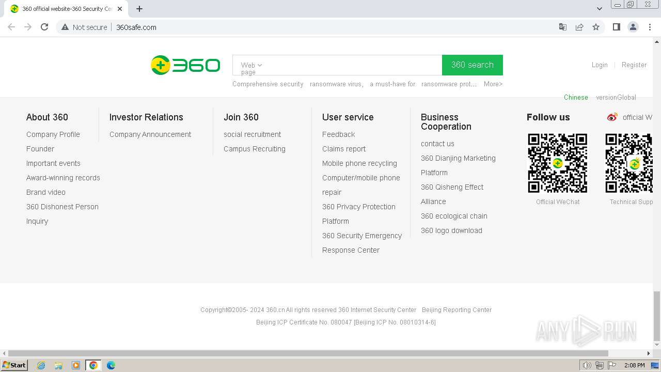Open File Explorer from the taskbar

coord(58,365)
